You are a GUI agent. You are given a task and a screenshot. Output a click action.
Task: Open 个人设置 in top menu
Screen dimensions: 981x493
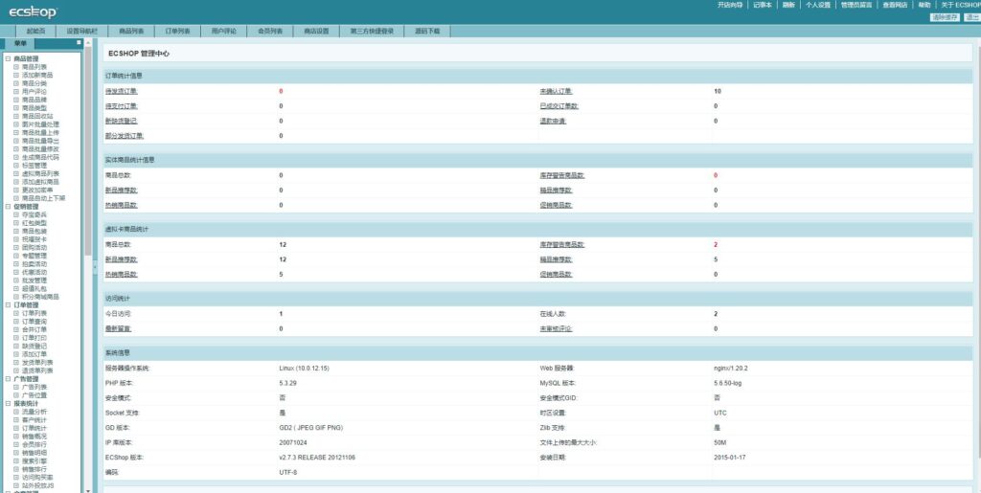click(818, 5)
